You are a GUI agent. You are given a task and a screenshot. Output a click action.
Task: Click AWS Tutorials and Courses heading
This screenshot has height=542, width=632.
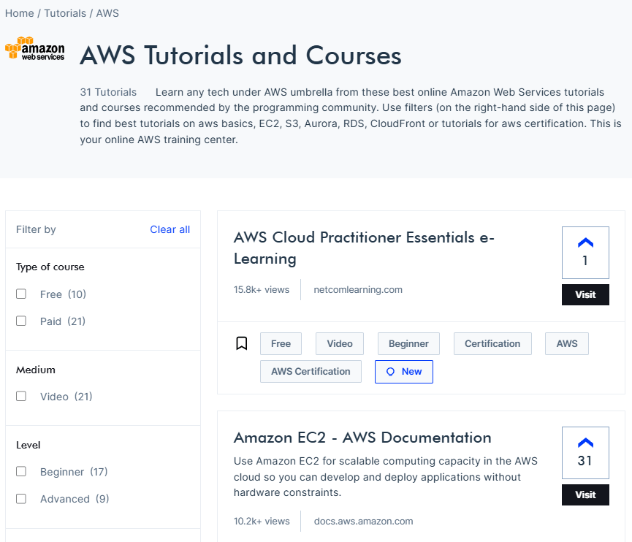pos(240,56)
